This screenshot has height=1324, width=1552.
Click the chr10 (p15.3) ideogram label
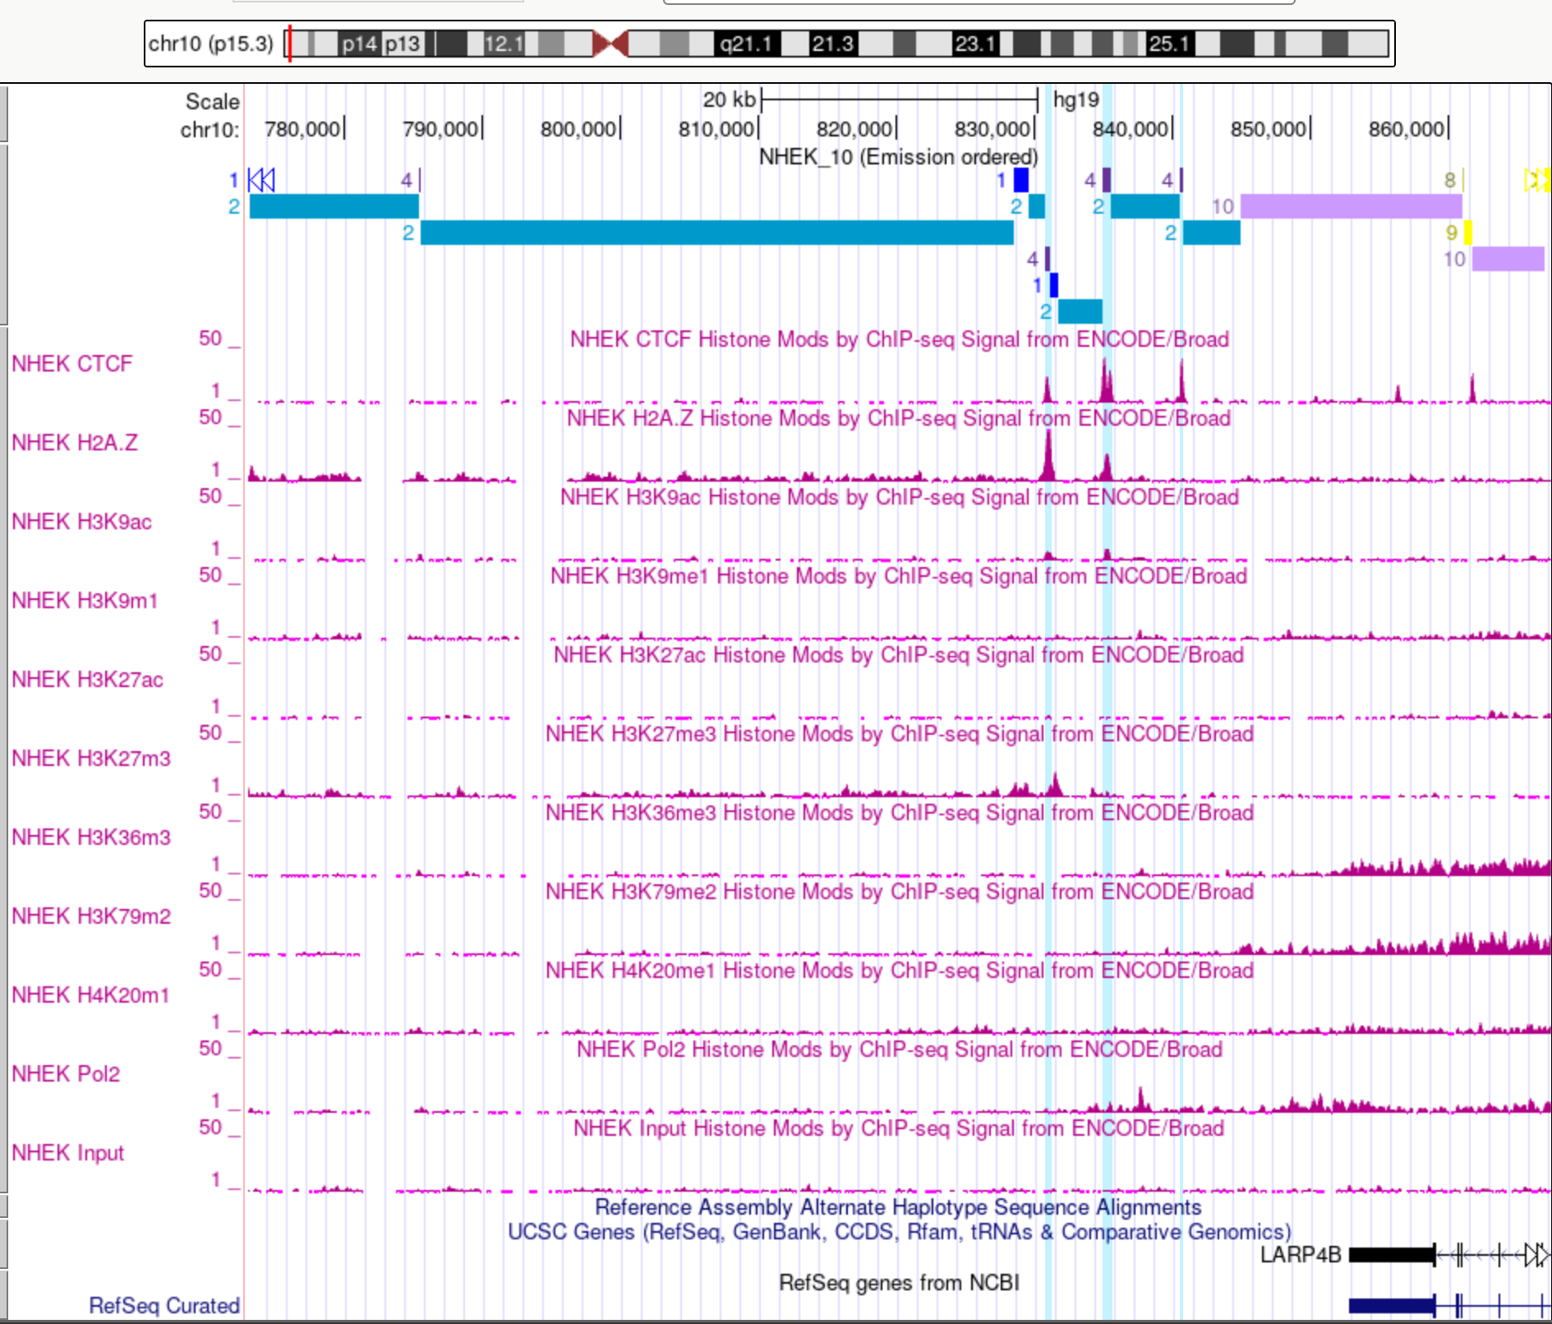210,44
